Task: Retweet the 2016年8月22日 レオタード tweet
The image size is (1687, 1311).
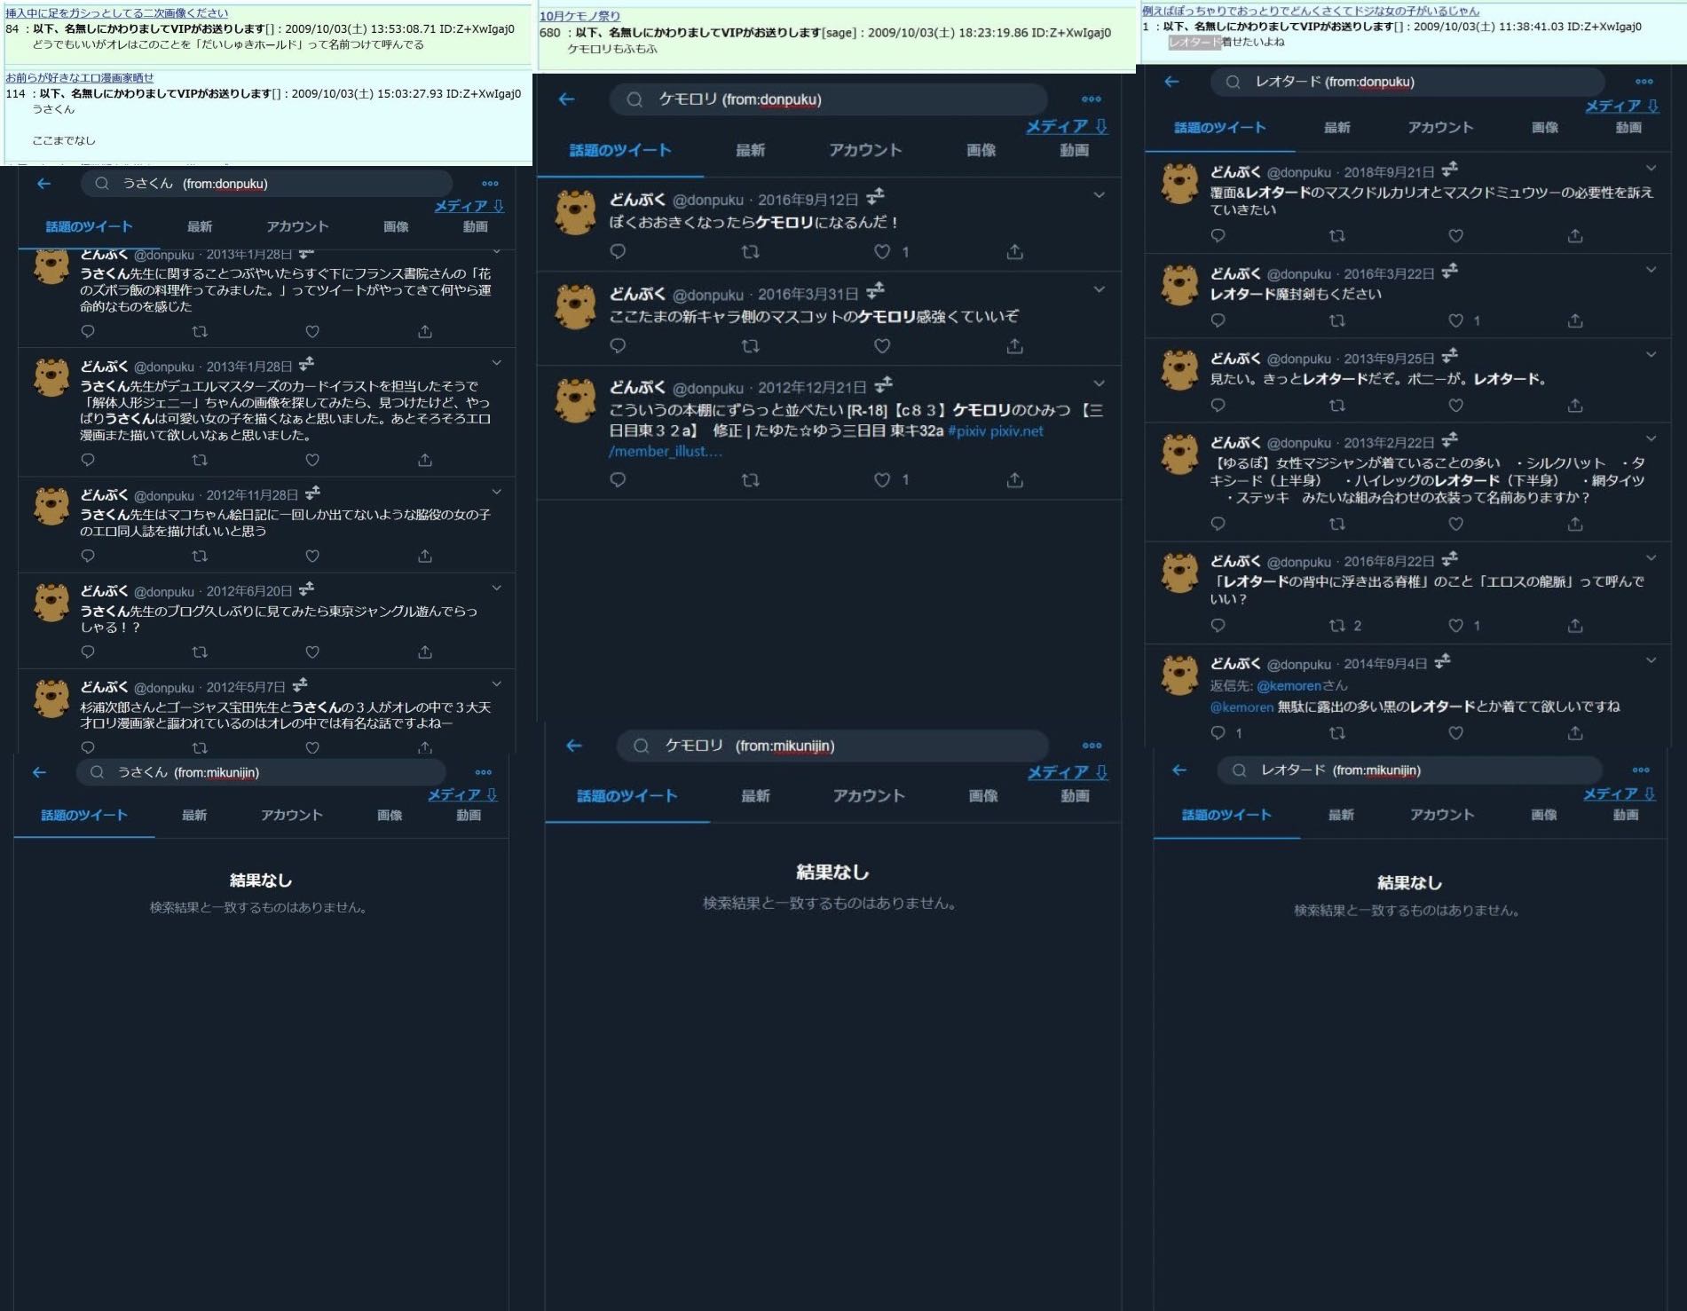Action: click(1337, 626)
